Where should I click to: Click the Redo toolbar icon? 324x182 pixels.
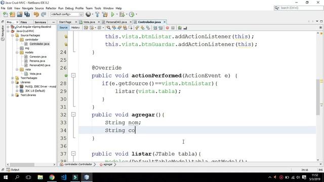click(x=44, y=14)
